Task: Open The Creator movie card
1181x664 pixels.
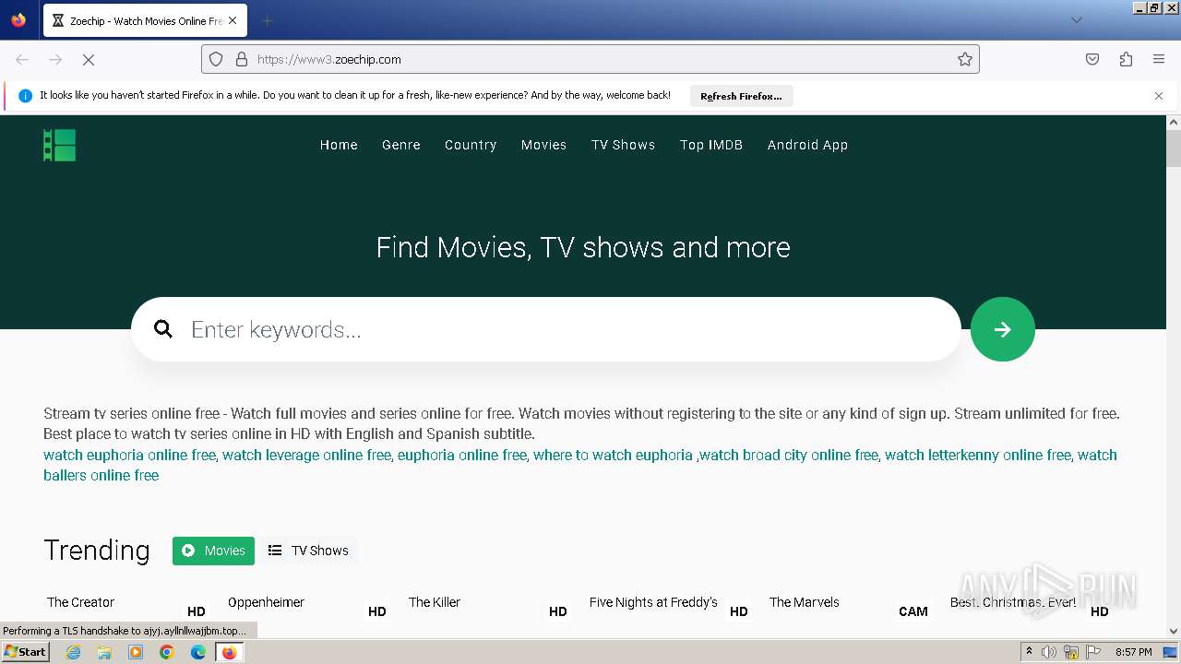Action: click(x=81, y=602)
